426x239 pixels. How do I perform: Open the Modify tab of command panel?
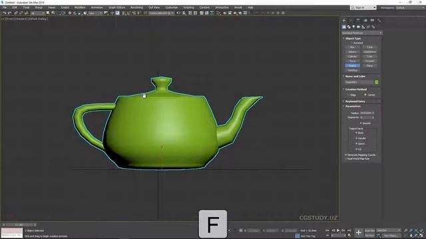[x=351, y=21]
